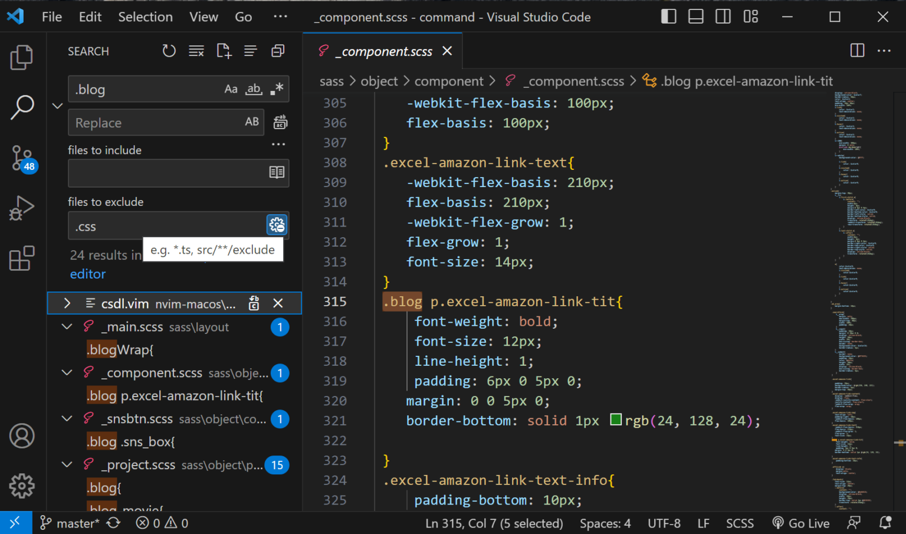Expand the csdl.vim result group
906x534 pixels.
tap(67, 303)
